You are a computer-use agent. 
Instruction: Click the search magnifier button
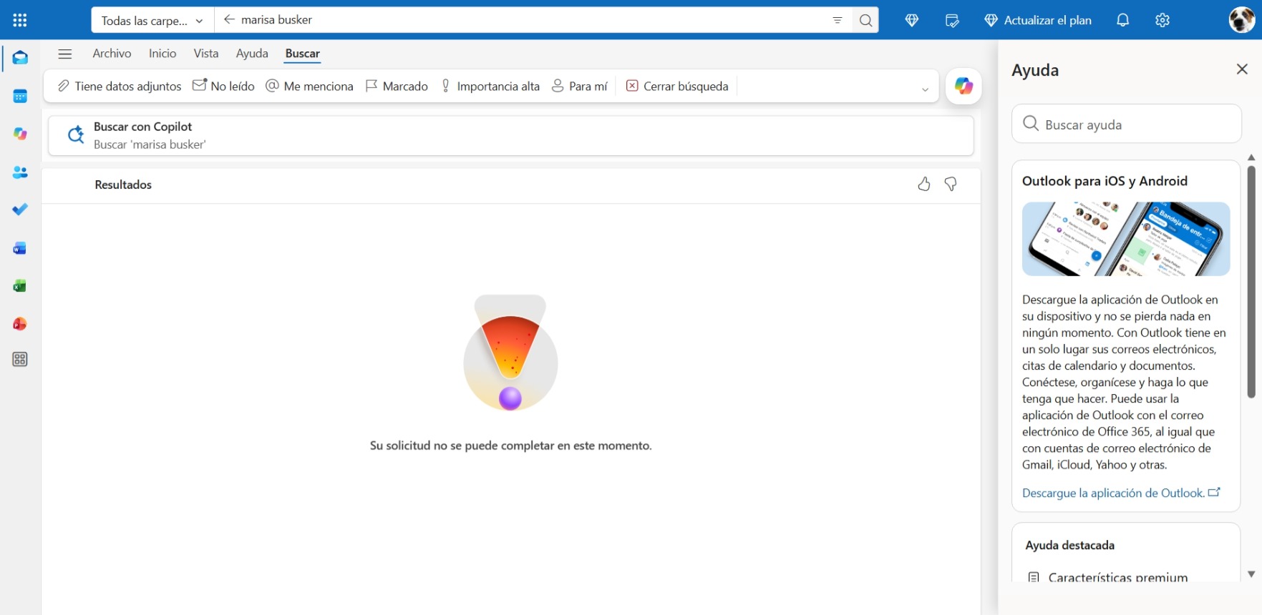865,20
